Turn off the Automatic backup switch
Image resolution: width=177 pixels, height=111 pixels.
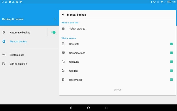53,32
